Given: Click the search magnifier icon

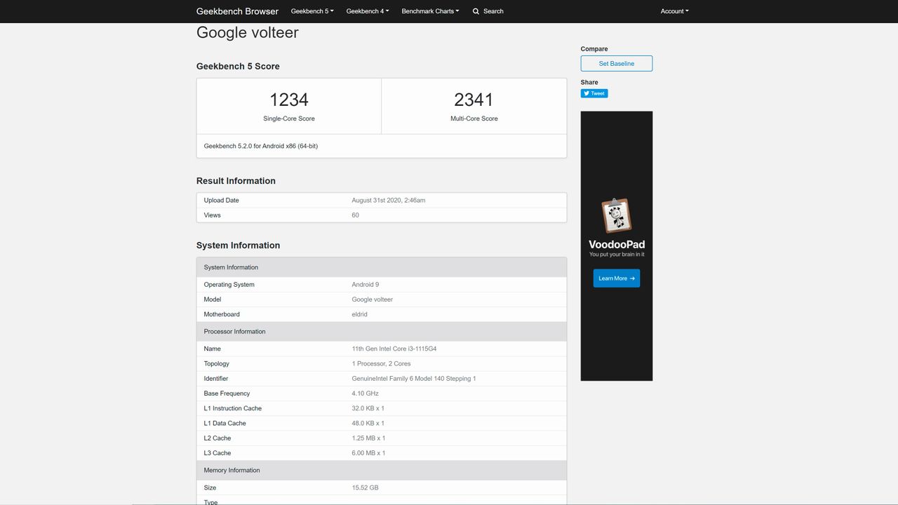Looking at the screenshot, I should tap(476, 11).
